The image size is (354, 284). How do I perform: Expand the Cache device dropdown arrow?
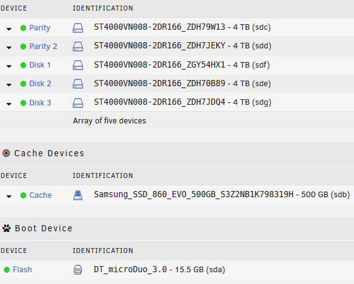click(x=9, y=197)
